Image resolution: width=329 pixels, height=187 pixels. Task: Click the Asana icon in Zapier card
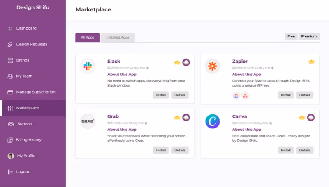click(245, 96)
